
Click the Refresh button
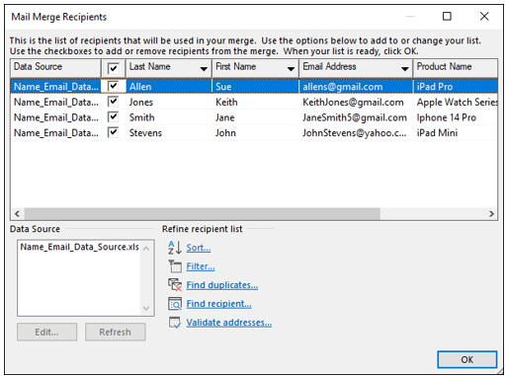click(x=116, y=332)
